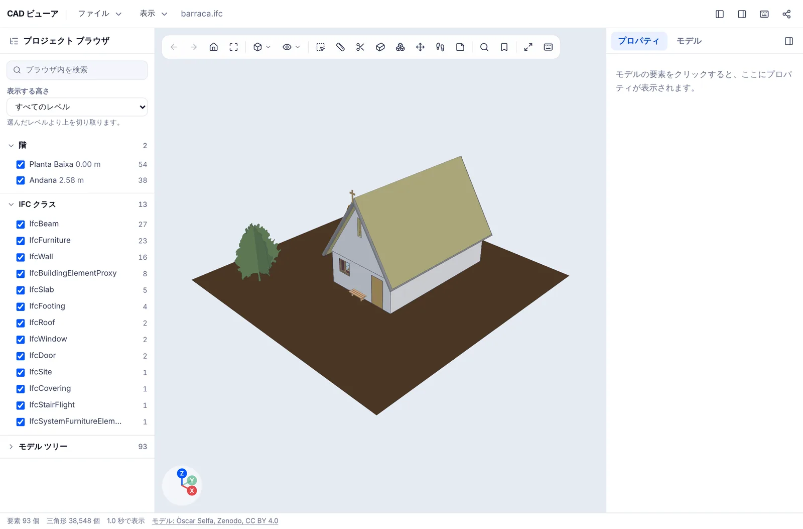The height and width of the screenshot is (529, 803).
Task: Hide IfcBeam elements via checkbox
Action: 21,224
